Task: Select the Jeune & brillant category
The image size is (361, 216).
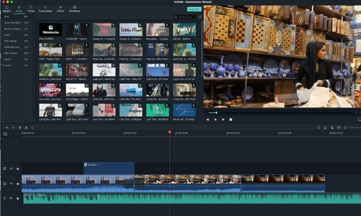Action: click(16, 23)
